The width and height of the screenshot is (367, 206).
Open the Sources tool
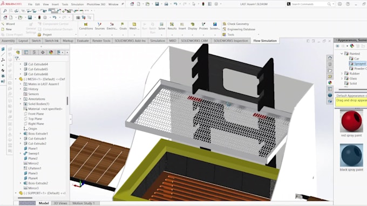pyautogui.click(x=100, y=26)
